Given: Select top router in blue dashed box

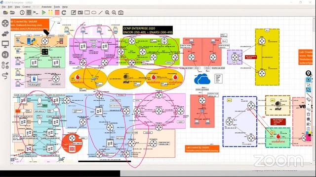Looking at the screenshot, I should [x=251, y=106].
